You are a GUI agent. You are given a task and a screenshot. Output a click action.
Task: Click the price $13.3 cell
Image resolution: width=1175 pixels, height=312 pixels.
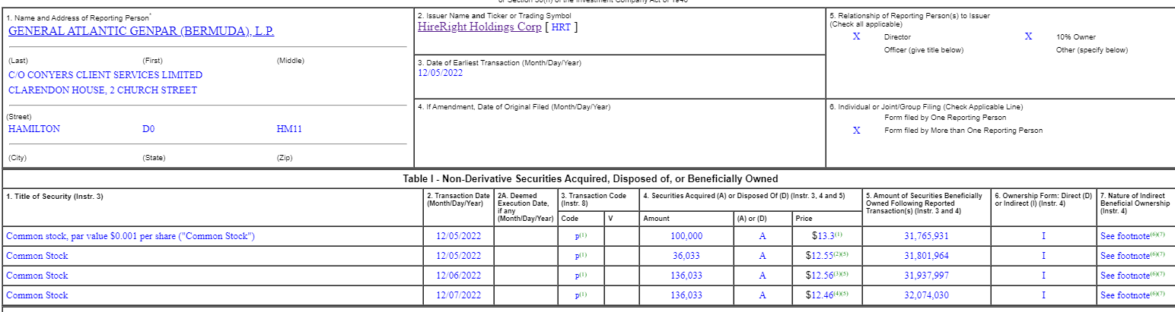[826, 236]
